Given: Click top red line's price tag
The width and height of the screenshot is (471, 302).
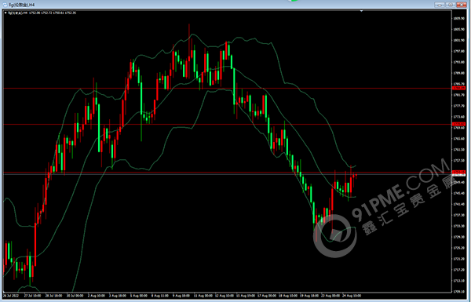Looking at the screenshot, I should click(459, 89).
